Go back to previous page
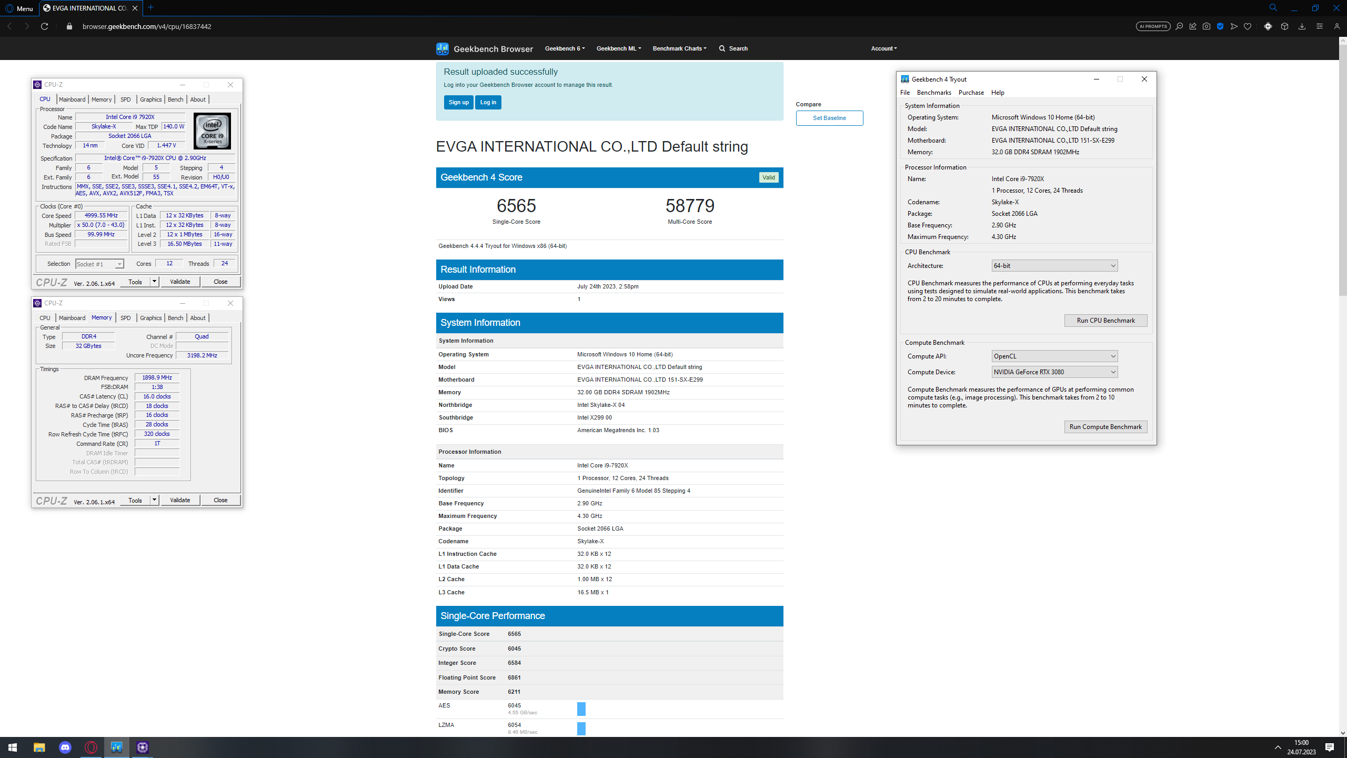 point(10,26)
